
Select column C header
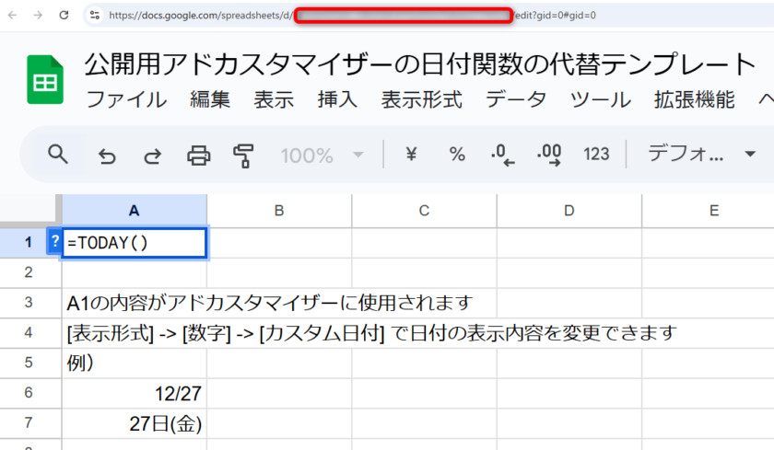(x=424, y=211)
